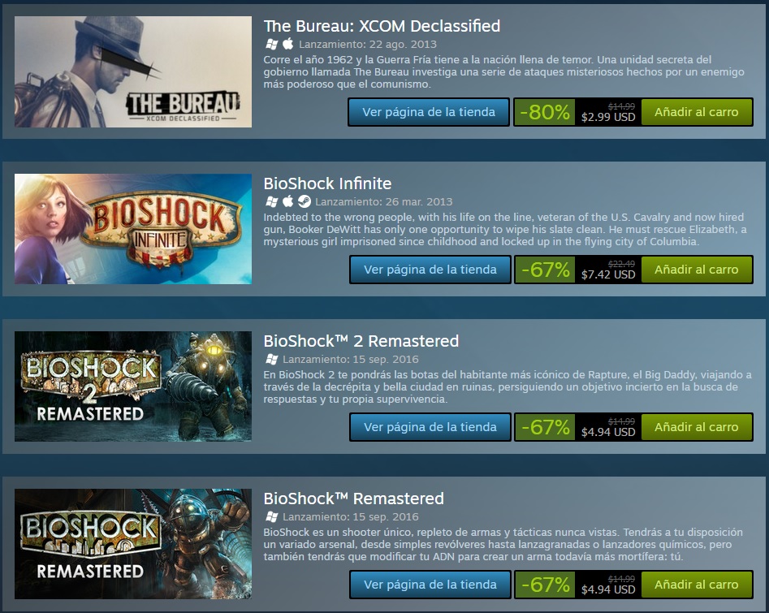Screen dimensions: 769x613
Task: Click Apple icon under The Bureau title
Action: click(288, 44)
